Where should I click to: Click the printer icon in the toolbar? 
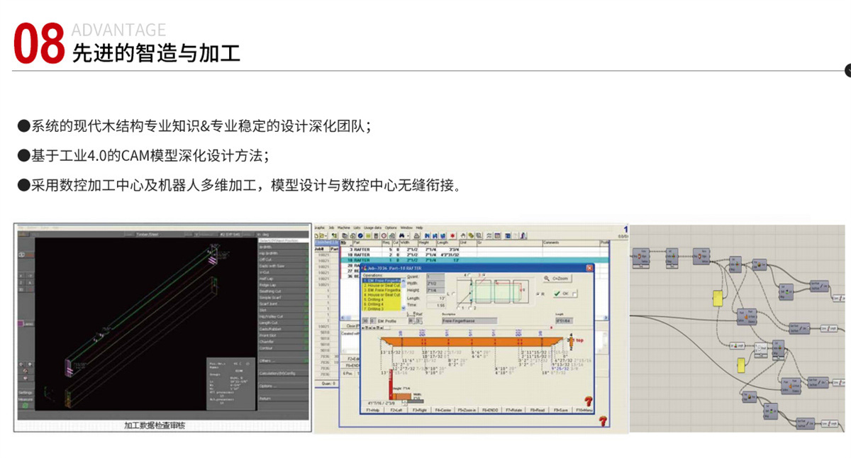coord(417,235)
